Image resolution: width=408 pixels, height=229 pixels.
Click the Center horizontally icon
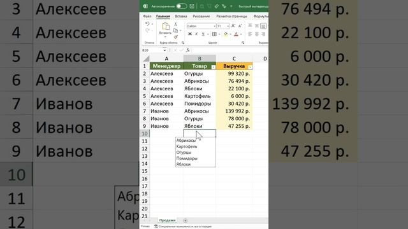(x=257, y=34)
